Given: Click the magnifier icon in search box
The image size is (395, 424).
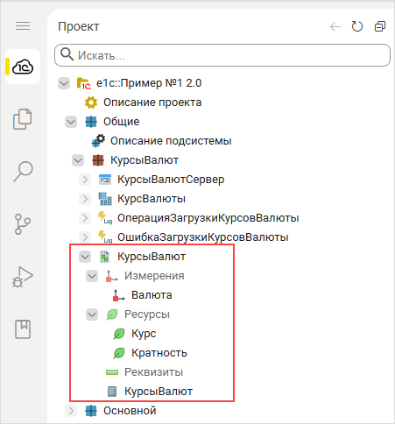Looking at the screenshot, I should click(67, 54).
